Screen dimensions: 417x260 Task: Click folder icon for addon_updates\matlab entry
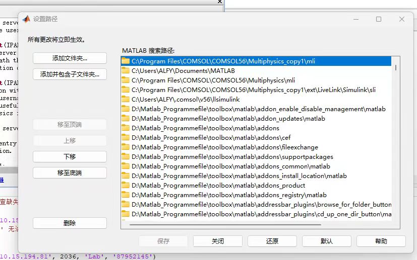[x=126, y=118]
